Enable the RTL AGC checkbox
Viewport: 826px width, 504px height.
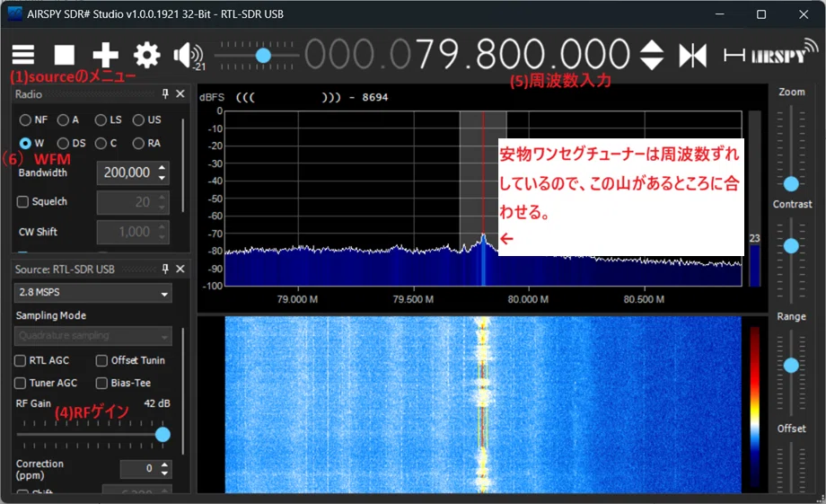coord(20,360)
